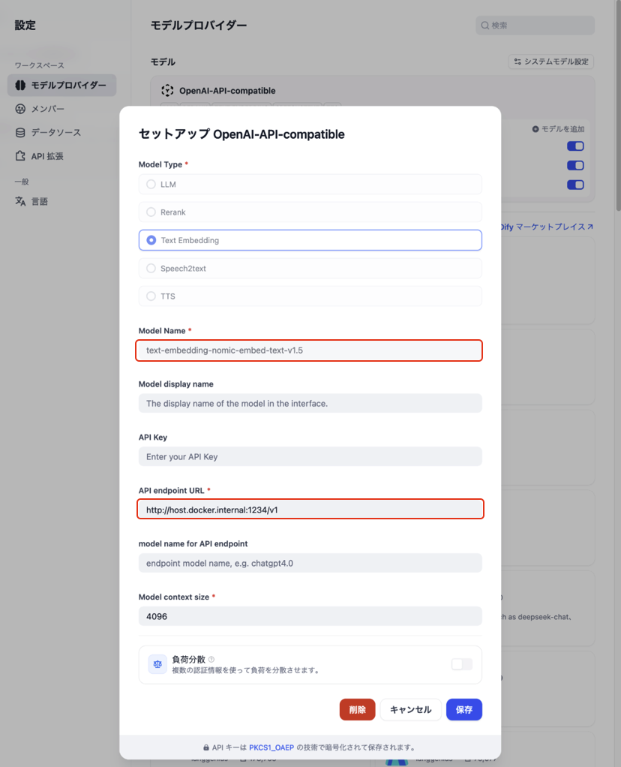Turn off the top model toggle

tap(575, 146)
